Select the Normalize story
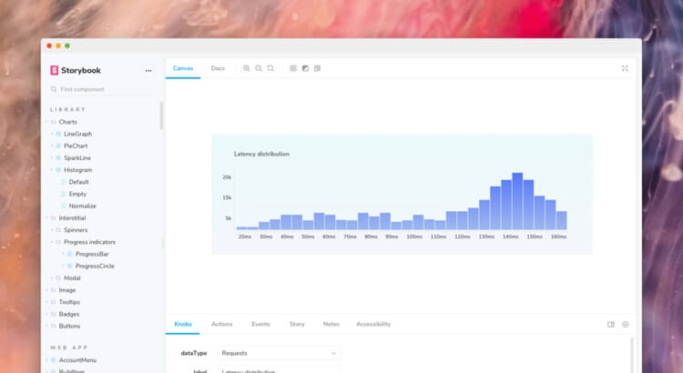This screenshot has width=683, height=373. pyautogui.click(x=82, y=206)
